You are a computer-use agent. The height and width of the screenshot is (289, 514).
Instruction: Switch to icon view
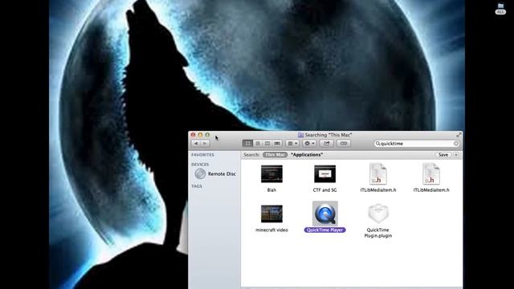click(247, 144)
